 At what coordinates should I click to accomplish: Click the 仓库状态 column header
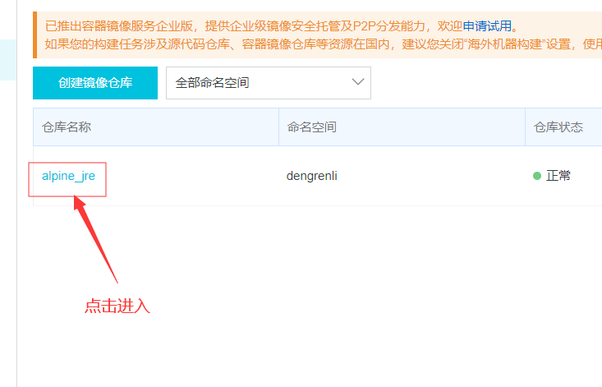(x=558, y=127)
